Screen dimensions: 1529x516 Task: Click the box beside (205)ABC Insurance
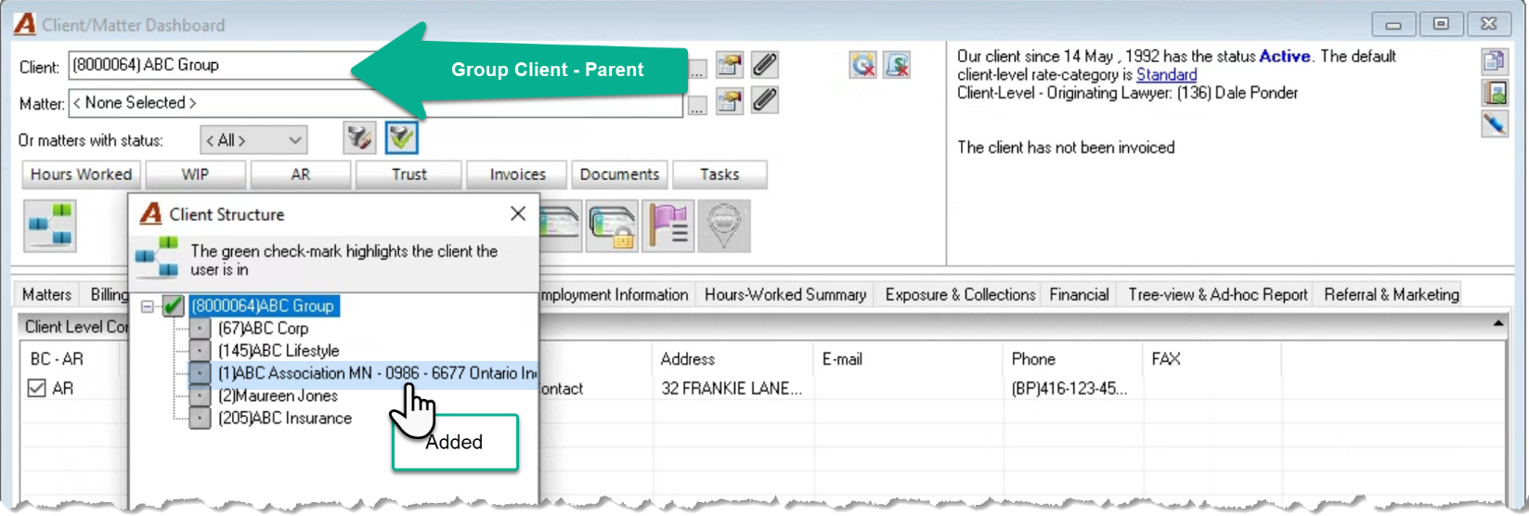pyautogui.click(x=200, y=419)
